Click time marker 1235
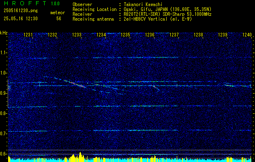This screenshot has width=255, height=162. click(x=126, y=34)
